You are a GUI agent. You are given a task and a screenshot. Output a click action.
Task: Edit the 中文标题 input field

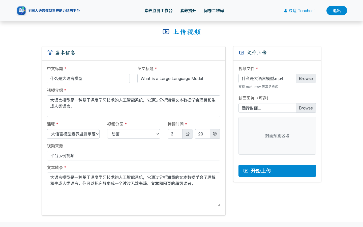click(x=88, y=78)
